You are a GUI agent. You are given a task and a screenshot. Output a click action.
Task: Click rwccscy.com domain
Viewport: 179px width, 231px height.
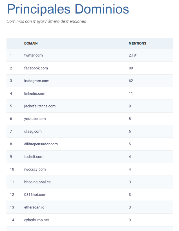coord(35,169)
